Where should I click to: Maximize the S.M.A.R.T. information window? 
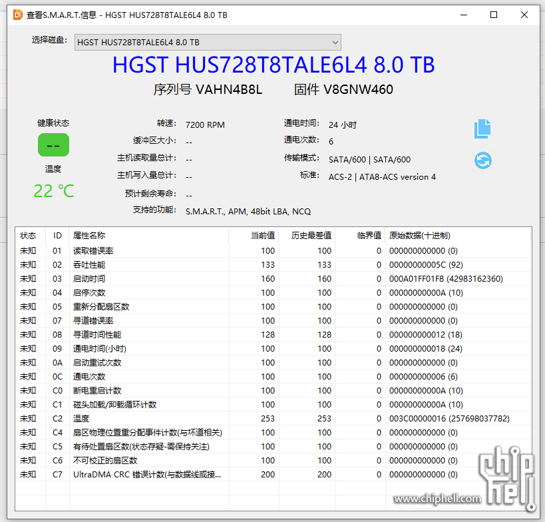click(494, 15)
